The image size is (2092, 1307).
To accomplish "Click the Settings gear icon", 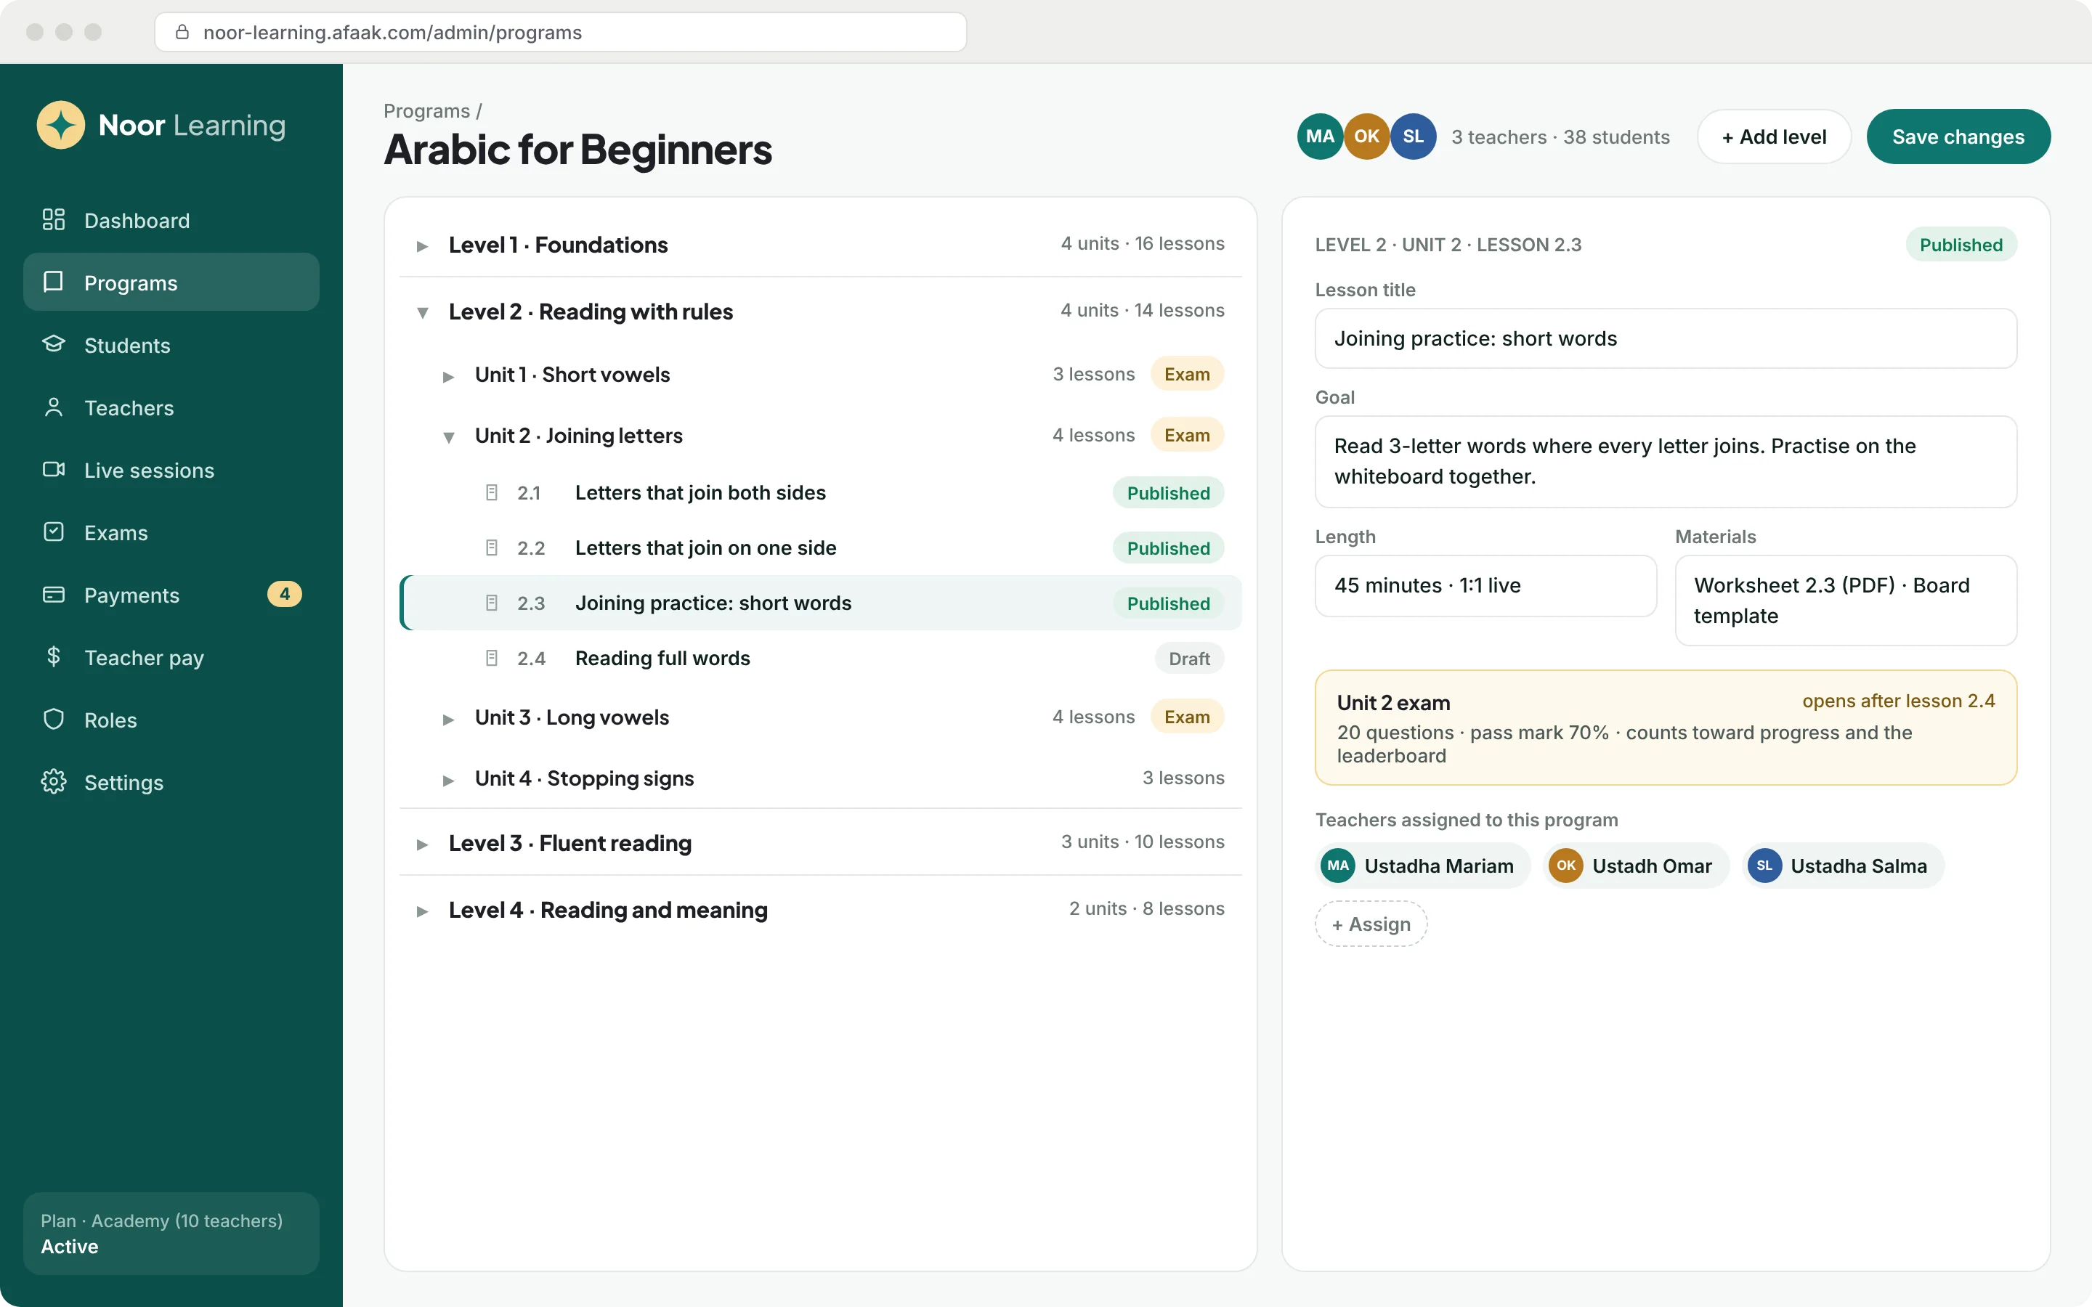I will pos(54,781).
